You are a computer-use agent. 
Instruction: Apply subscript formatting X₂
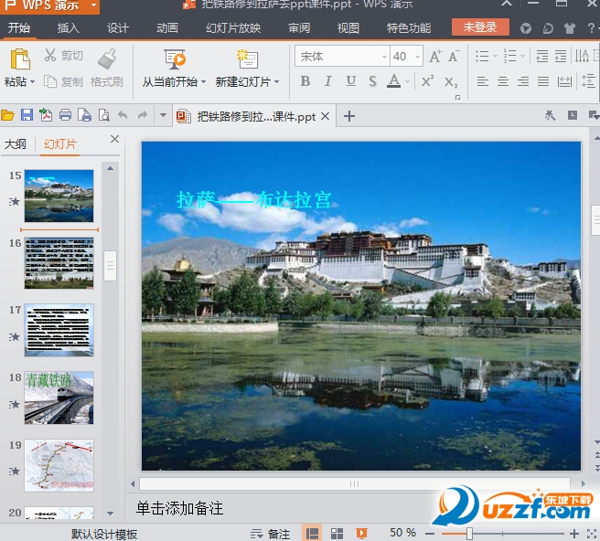point(451,82)
